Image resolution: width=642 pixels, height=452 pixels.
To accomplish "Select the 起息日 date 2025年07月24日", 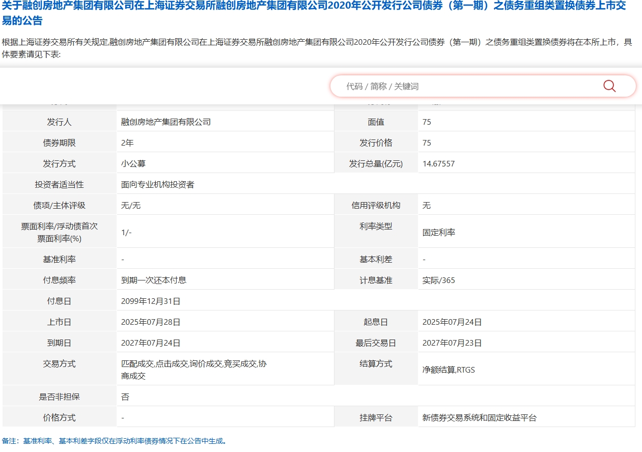I will coord(452,322).
